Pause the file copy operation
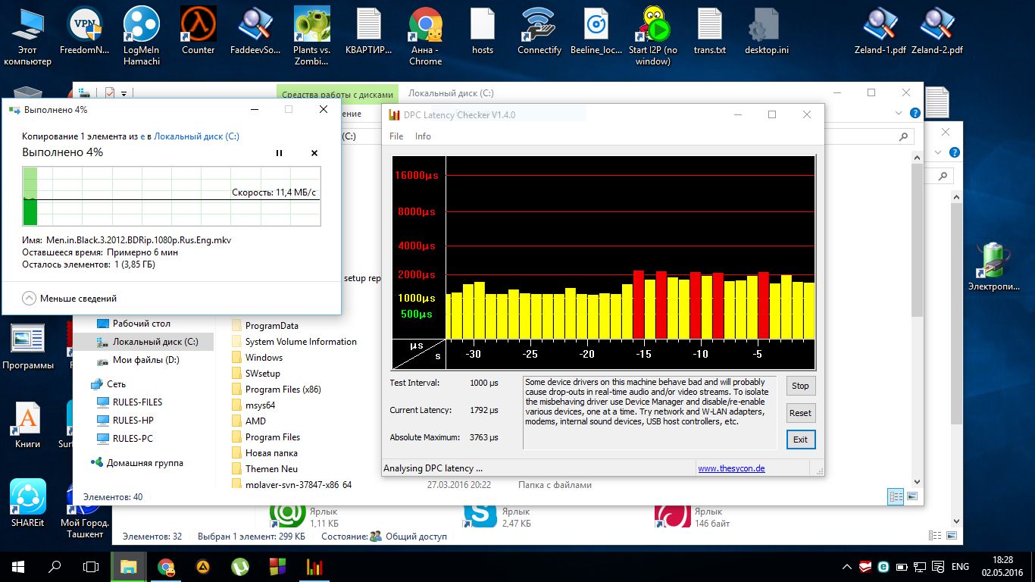Screen dimensions: 1035x582 point(279,153)
